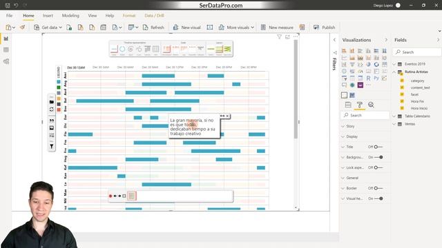The image size is (442, 248).
Task: Click the visual filter funnel icon
Action: coord(279,37)
